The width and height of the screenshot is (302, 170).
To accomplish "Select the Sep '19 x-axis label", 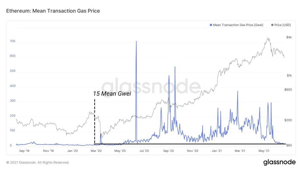I will coord(24,151).
